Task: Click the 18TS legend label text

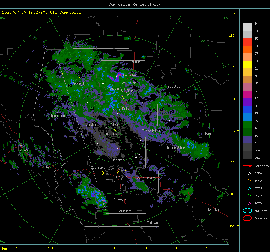Action: click(x=258, y=203)
